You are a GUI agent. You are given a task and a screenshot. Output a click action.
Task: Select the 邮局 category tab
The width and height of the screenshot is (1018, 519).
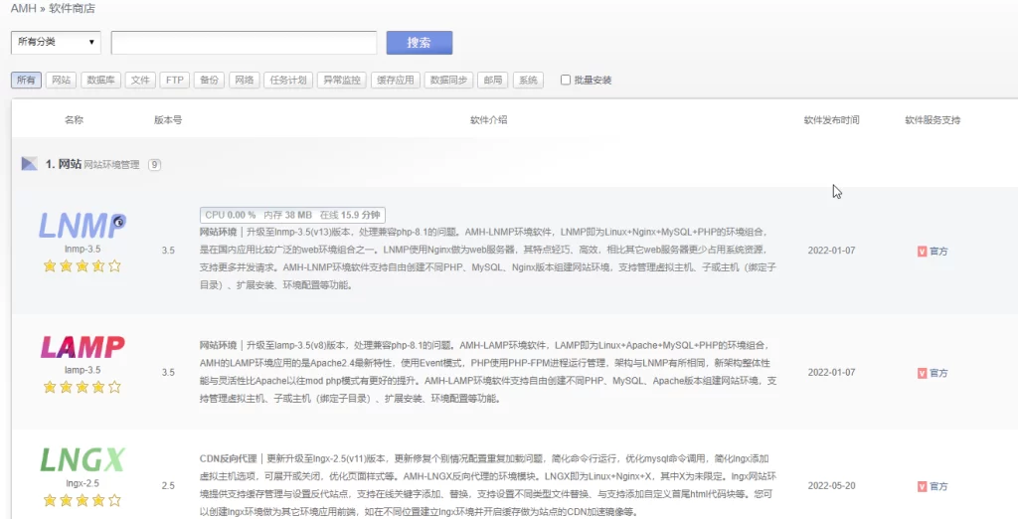click(x=493, y=80)
